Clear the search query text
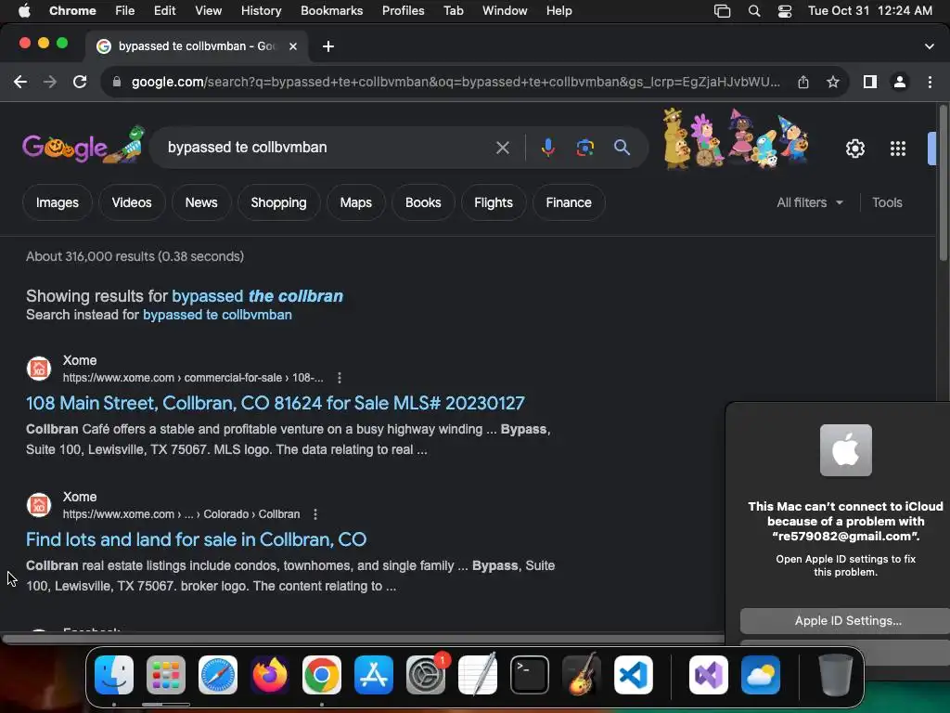The image size is (950, 713). coord(502,148)
